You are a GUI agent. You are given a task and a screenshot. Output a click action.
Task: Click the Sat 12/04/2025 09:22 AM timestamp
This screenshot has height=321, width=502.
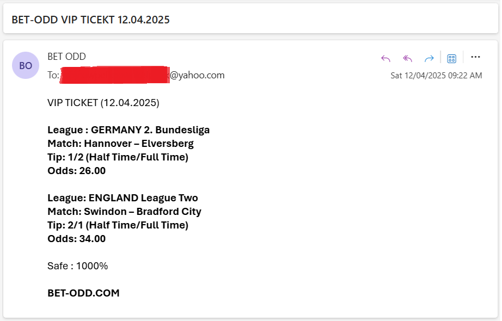[x=436, y=76]
